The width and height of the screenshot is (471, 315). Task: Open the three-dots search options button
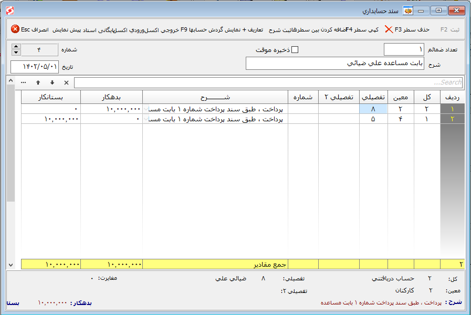[24, 82]
